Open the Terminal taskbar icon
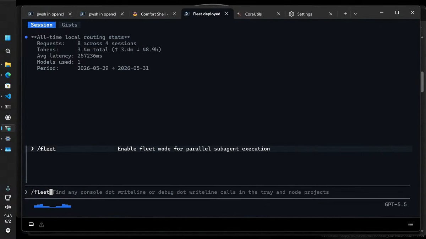 (x=8, y=107)
